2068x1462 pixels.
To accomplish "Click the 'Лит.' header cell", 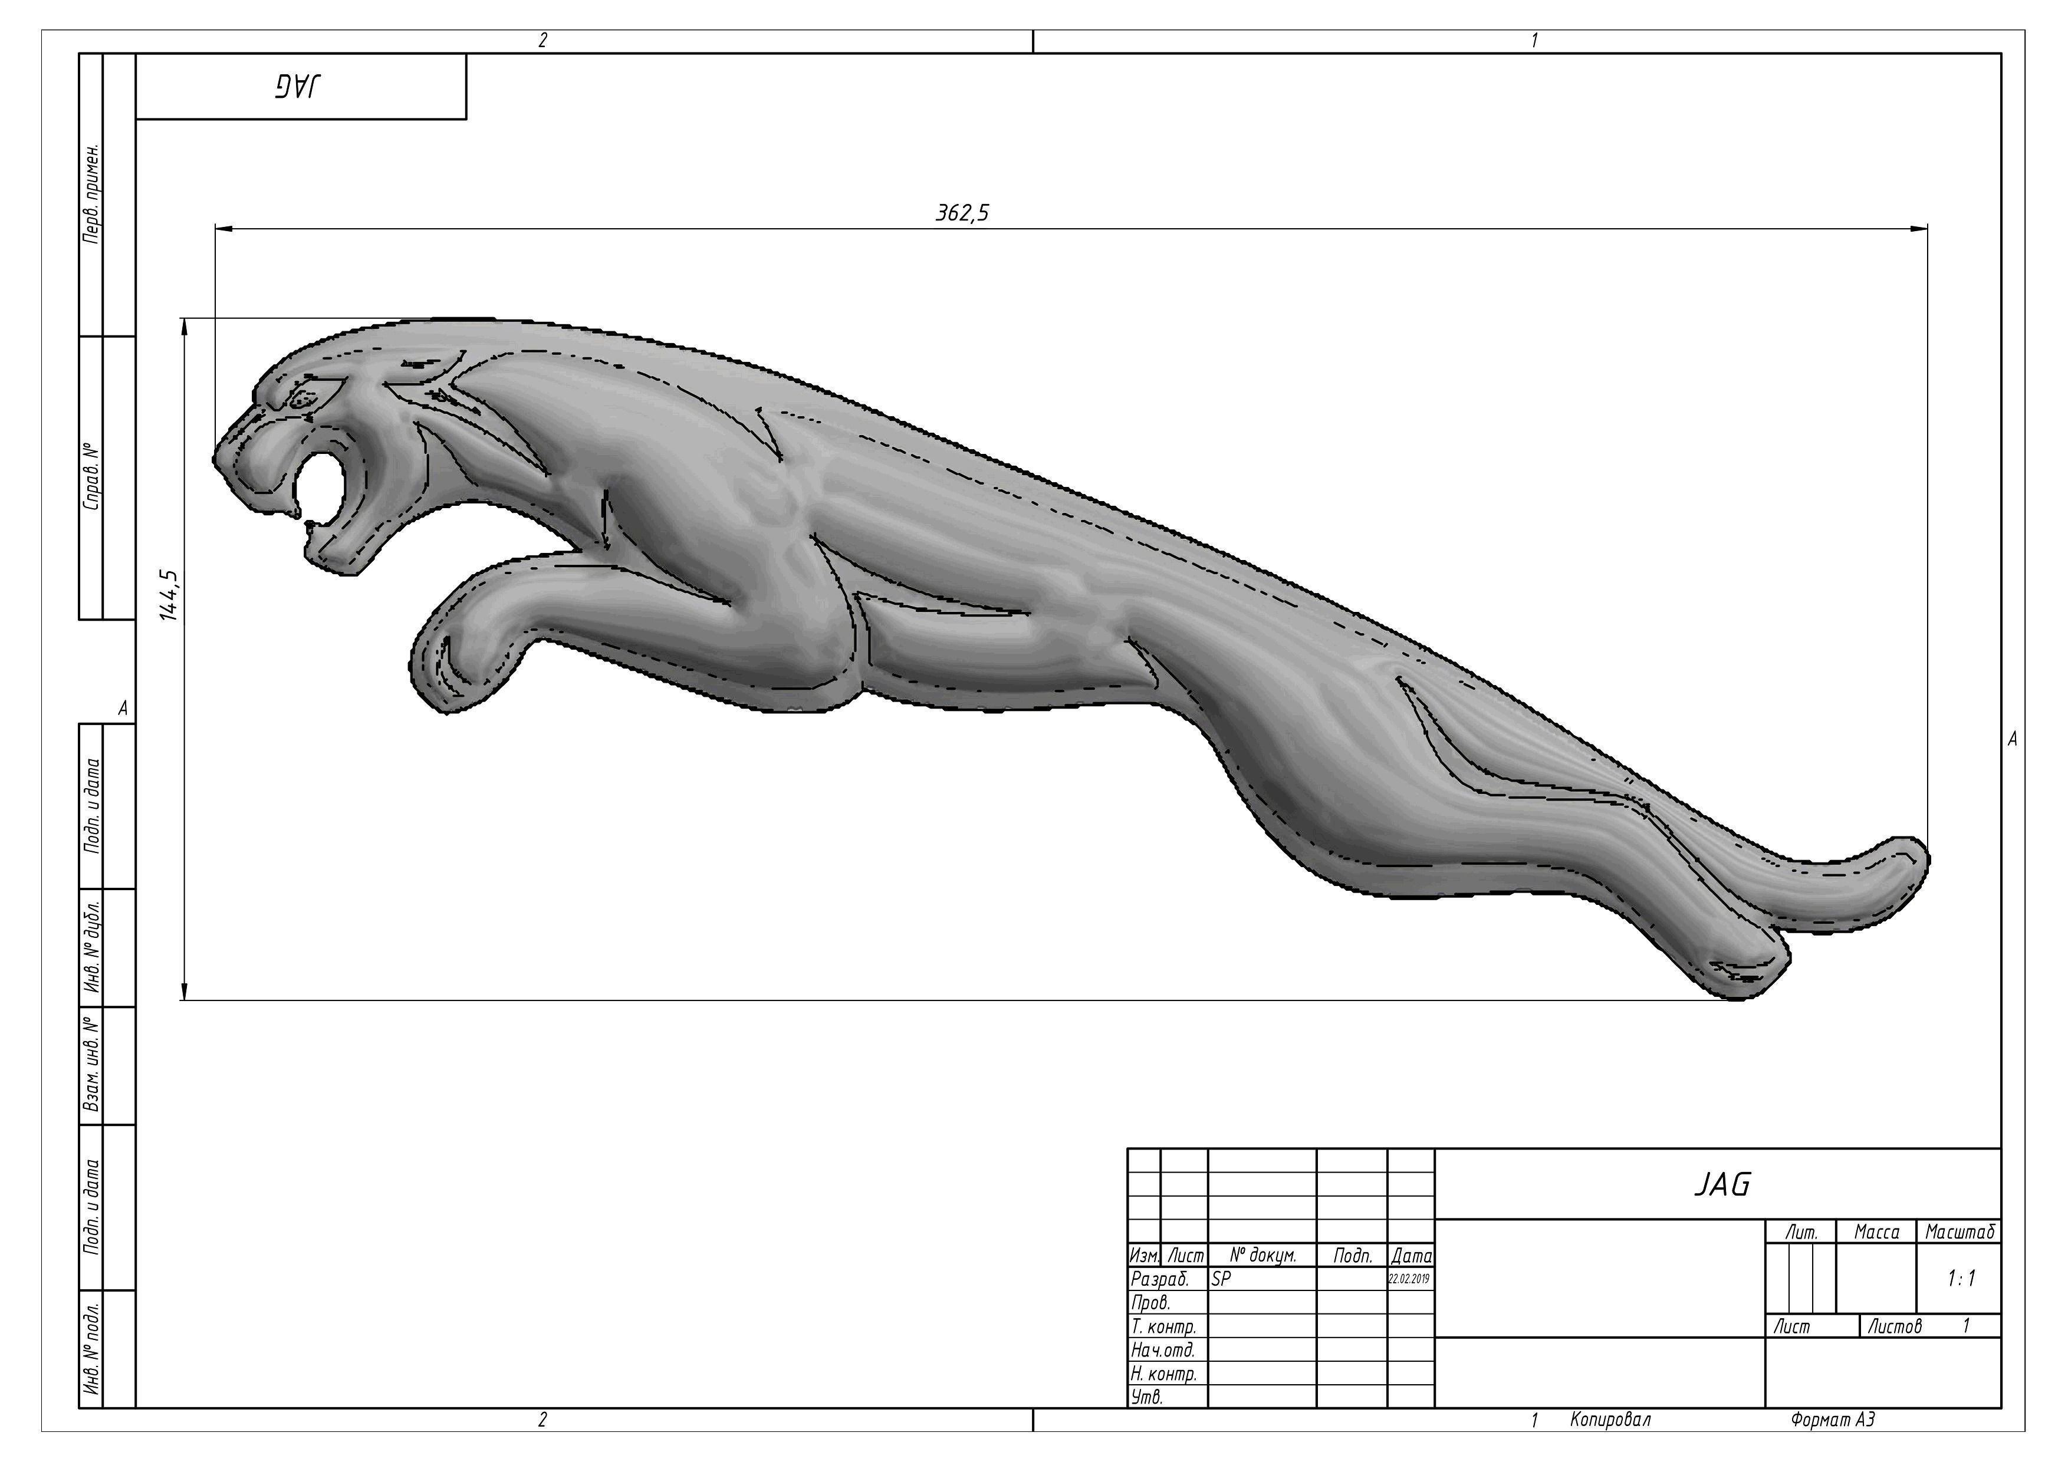I will (1801, 1233).
